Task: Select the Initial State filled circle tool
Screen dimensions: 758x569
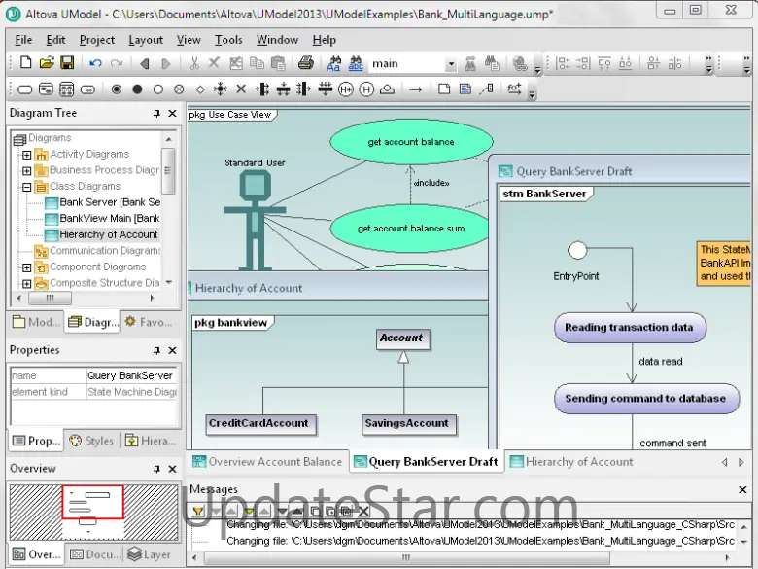Action: (137, 89)
